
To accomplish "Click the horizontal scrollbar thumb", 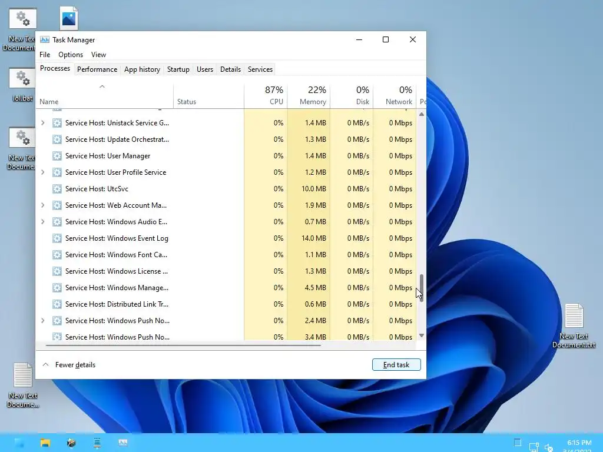I will (183, 345).
